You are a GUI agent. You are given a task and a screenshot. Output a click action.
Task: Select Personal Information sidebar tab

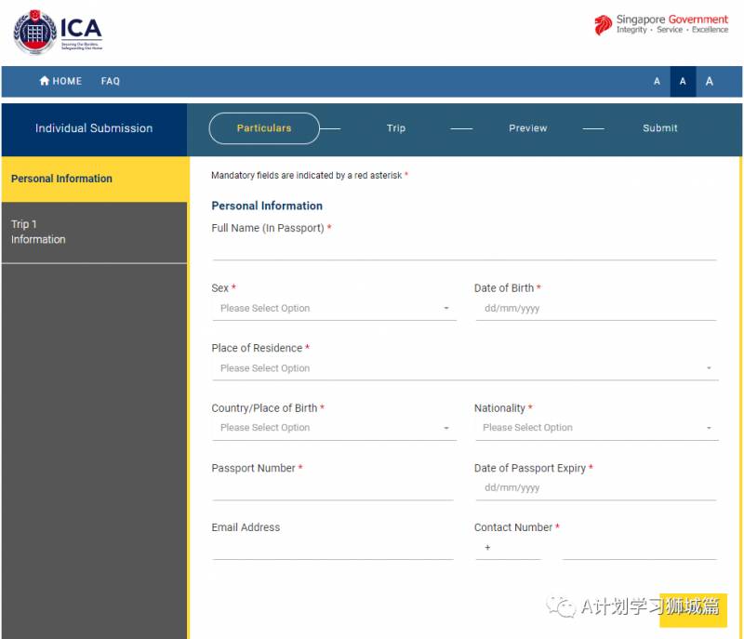pos(94,179)
